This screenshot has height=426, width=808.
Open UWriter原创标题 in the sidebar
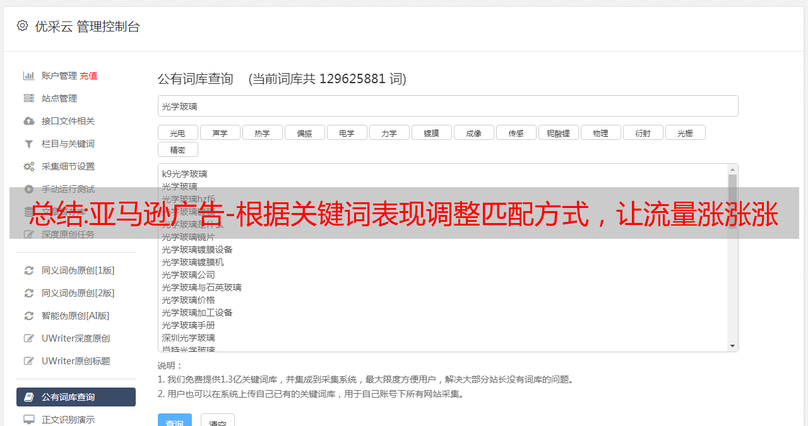pyautogui.click(x=76, y=361)
